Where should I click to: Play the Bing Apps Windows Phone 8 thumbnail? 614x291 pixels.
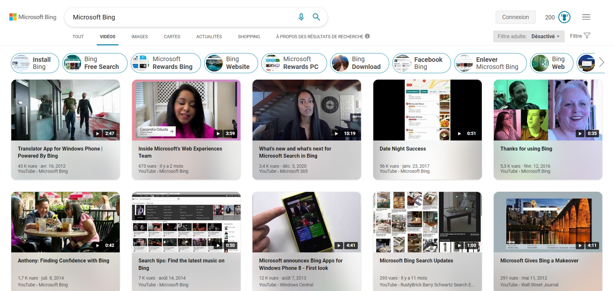click(x=307, y=222)
